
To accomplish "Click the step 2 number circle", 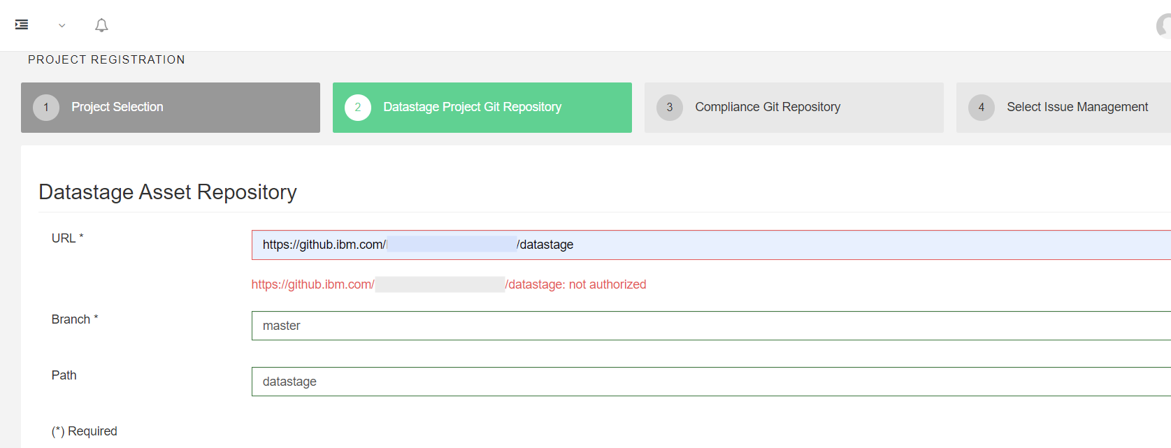I will pos(358,108).
